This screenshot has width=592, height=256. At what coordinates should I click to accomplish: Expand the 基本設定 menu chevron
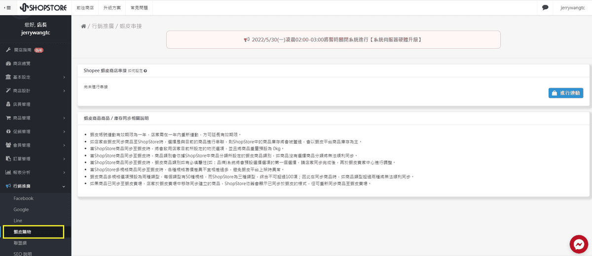[64, 77]
